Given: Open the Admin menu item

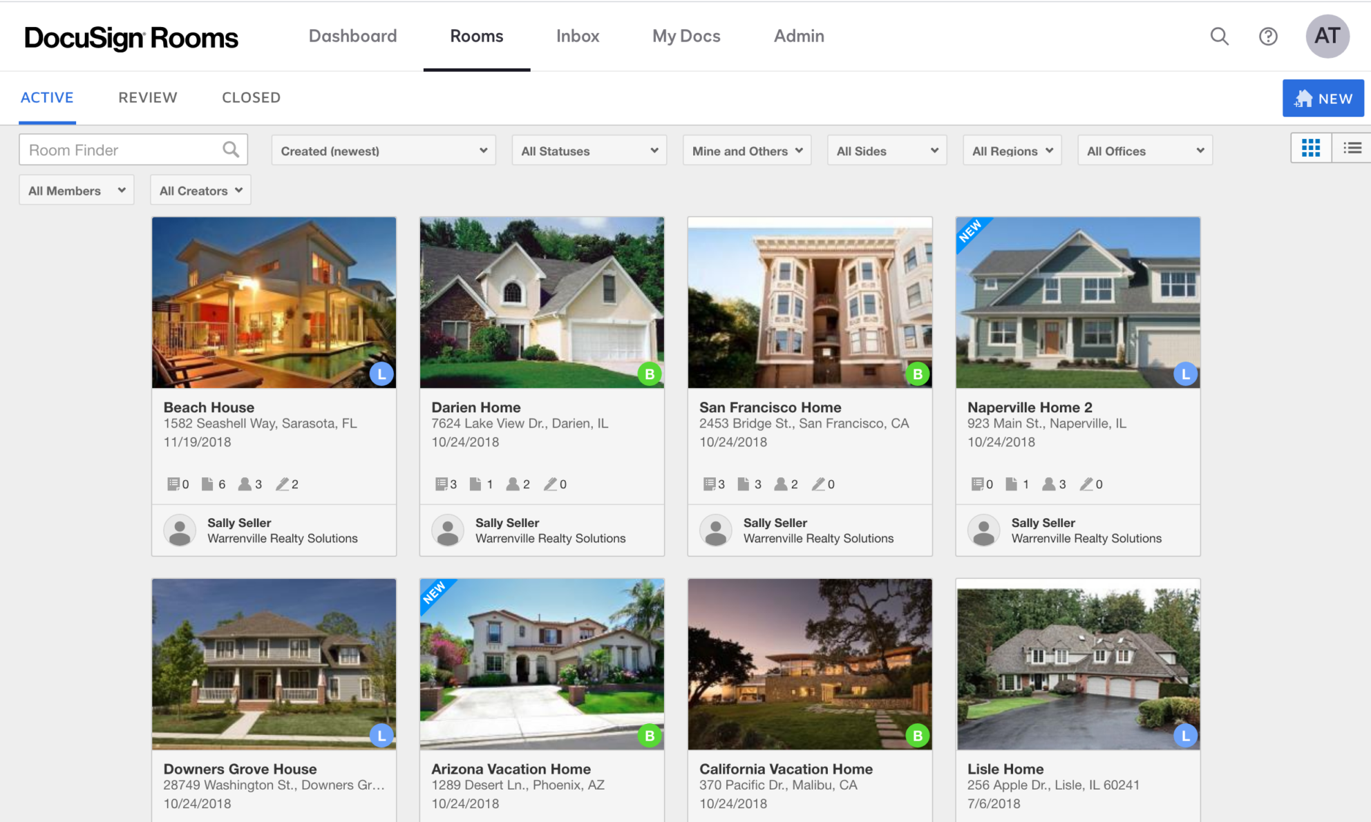Looking at the screenshot, I should click(799, 36).
